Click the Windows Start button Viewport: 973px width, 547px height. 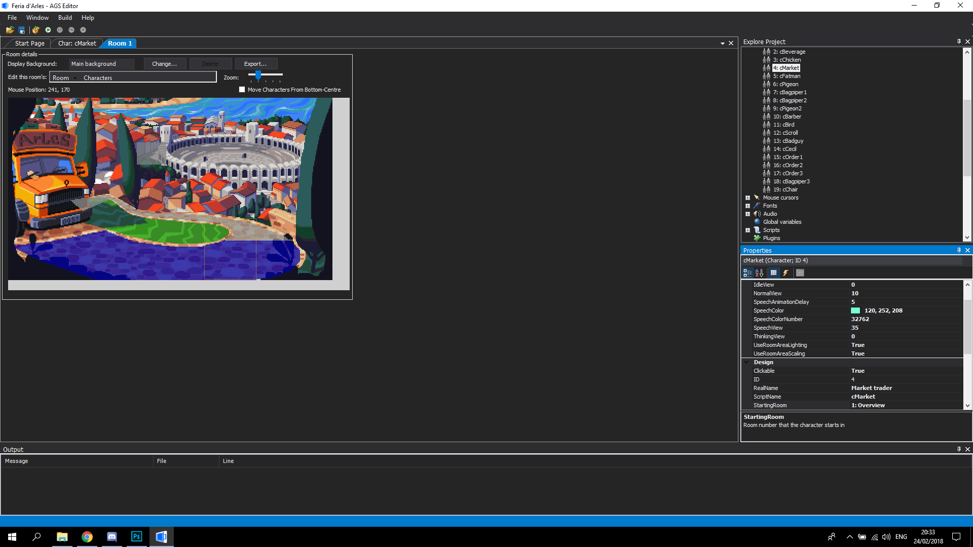pyautogui.click(x=12, y=537)
